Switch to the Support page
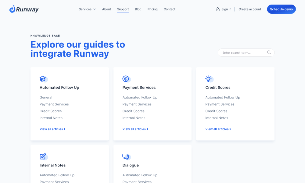305x183 pixels. [x=123, y=9]
